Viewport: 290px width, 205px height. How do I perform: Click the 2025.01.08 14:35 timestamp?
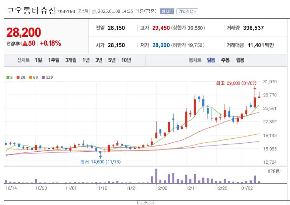115,11
